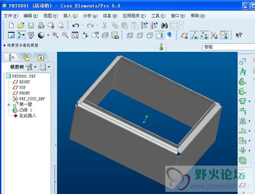
Task: Open the 视图 menu
Action: point(51,16)
